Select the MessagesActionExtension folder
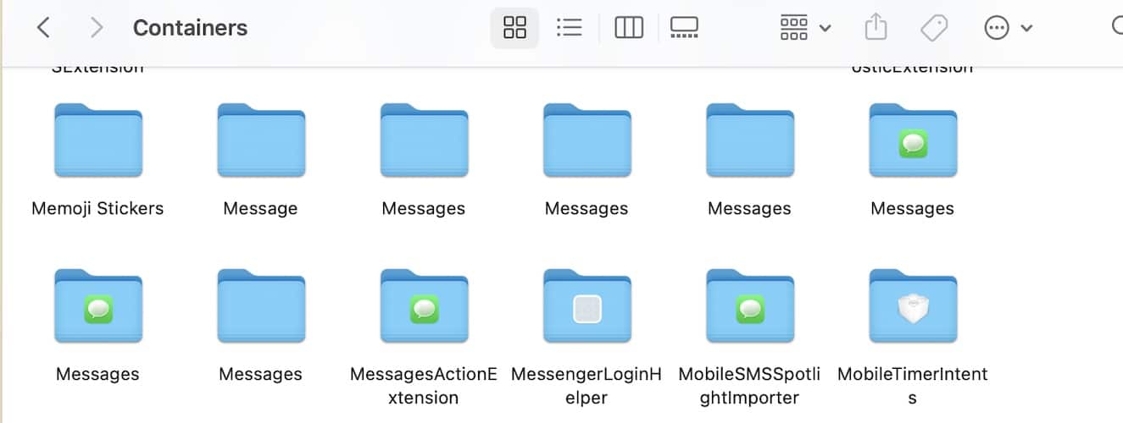This screenshot has height=423, width=1123. click(424, 307)
